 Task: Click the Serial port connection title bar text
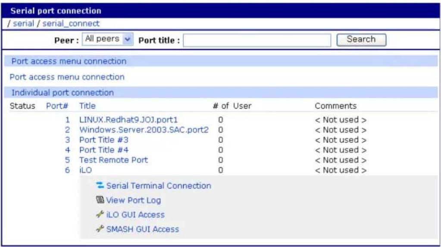point(56,11)
